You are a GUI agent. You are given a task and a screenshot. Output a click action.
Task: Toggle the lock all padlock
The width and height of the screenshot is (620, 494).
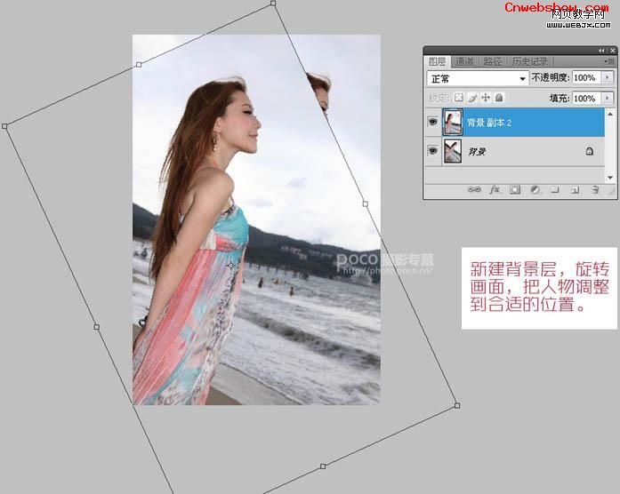[x=499, y=98]
